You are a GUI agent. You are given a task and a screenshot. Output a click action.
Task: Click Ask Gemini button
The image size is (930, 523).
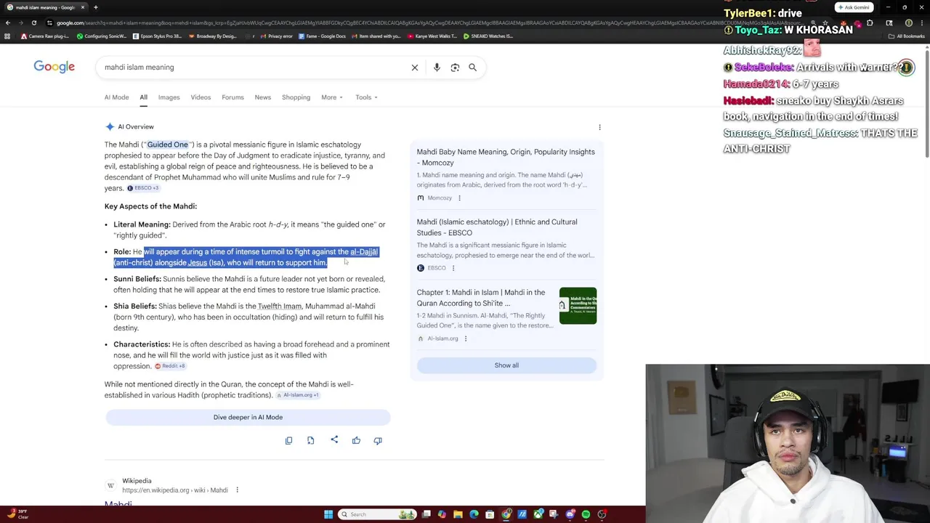(854, 7)
